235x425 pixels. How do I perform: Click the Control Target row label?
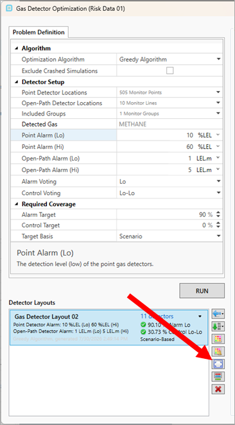pos(40,225)
